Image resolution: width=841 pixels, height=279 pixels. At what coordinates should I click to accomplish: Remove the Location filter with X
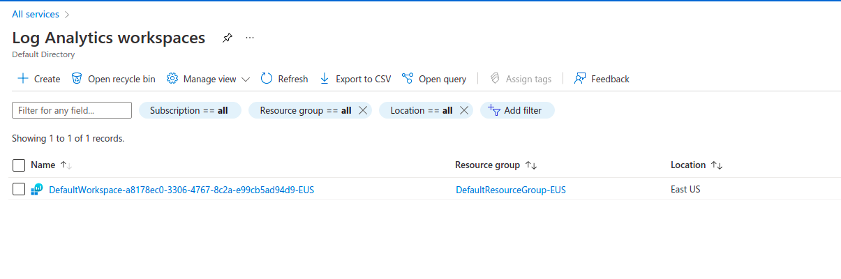[x=464, y=110]
